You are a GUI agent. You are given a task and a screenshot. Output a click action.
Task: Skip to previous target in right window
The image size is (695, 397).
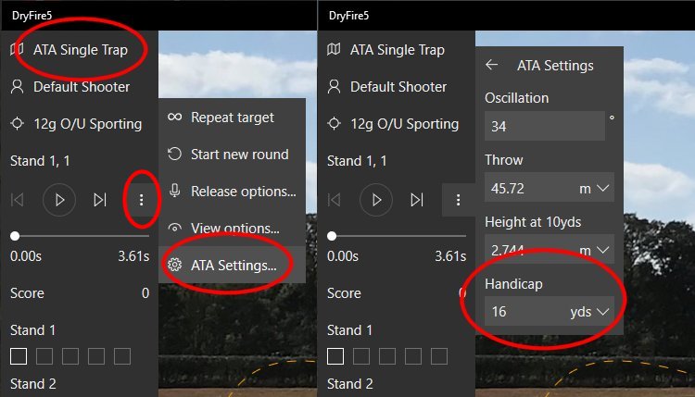[x=334, y=199]
